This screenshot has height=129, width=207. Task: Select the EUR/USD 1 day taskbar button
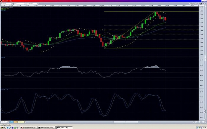click(x=64, y=128)
